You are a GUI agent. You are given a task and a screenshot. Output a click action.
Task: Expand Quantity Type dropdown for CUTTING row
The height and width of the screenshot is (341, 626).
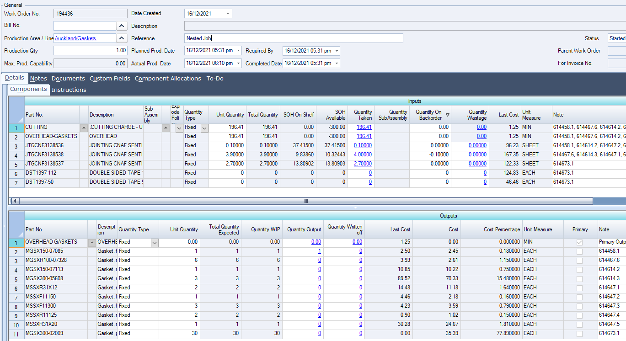204,128
